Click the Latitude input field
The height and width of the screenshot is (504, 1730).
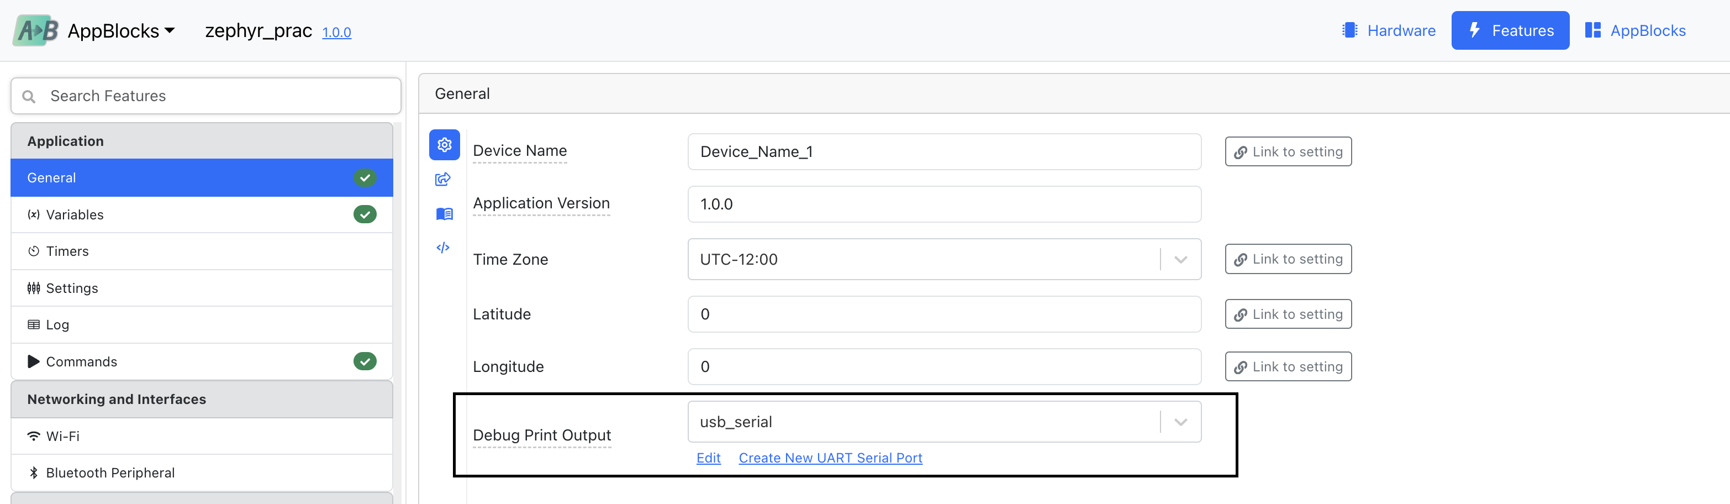944,314
